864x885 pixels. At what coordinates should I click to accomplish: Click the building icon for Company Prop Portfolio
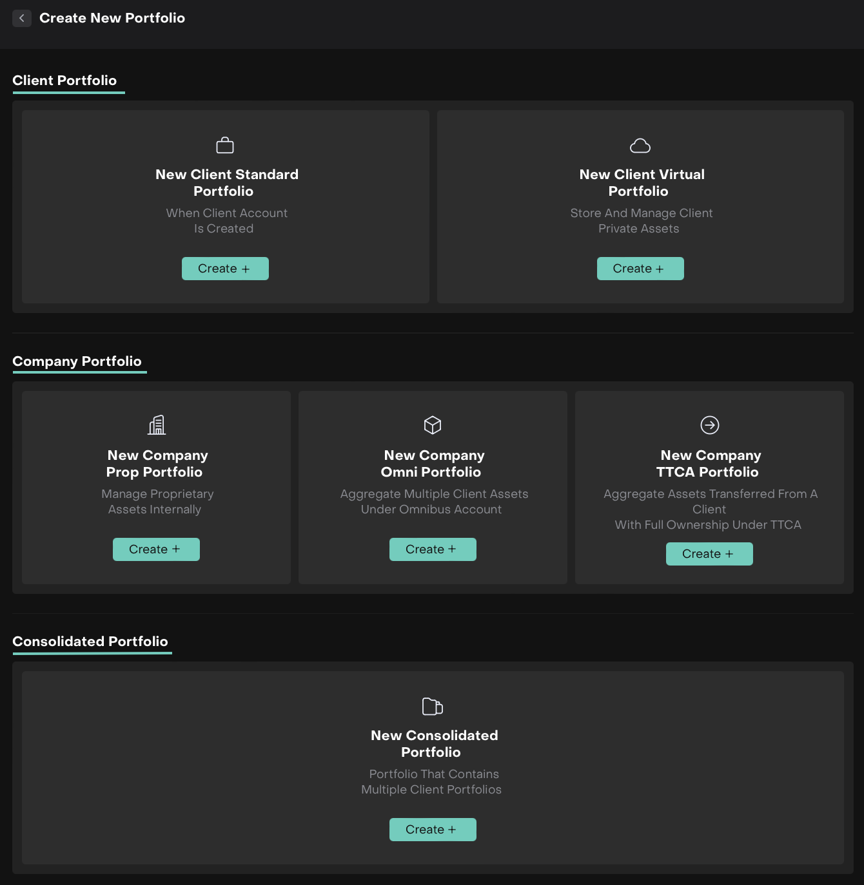(157, 425)
